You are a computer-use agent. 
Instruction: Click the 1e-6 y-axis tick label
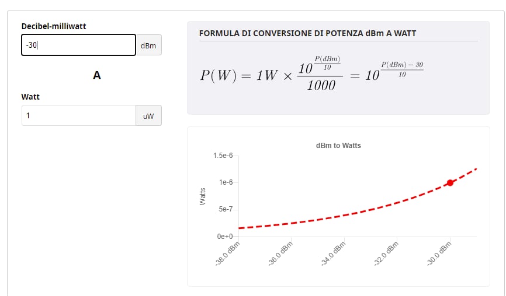226,182
